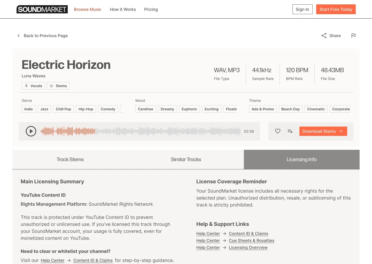Pick the Cinematic theme tag
Screen dimensions: 372x264
[x=316, y=109]
